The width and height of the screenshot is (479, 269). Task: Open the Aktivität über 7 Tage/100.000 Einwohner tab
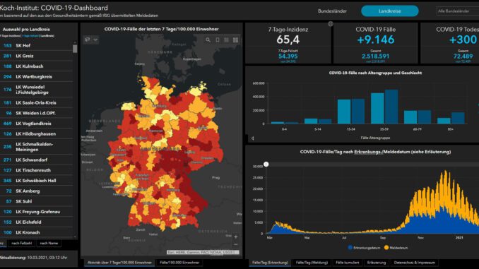click(119, 263)
